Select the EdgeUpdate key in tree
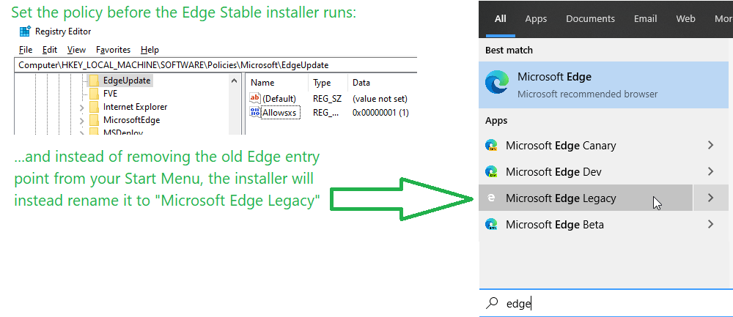Viewport: 733px width, 317px height. [126, 81]
